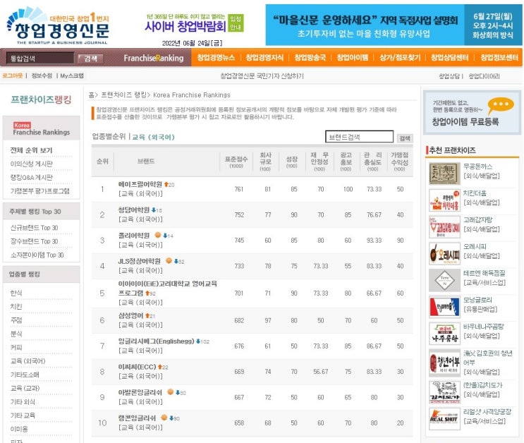Open the 청담어학원 brand entry
Viewport: 524px width, 443px height.
(134, 210)
